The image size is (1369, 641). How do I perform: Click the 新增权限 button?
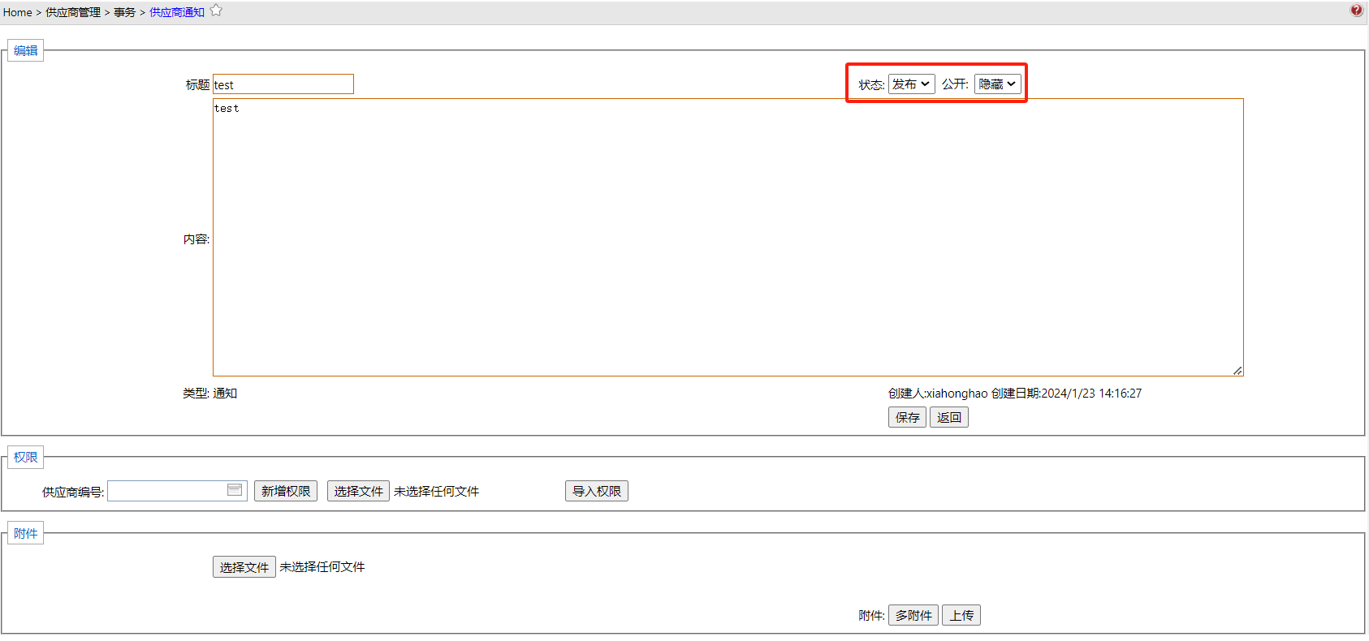[x=286, y=491]
